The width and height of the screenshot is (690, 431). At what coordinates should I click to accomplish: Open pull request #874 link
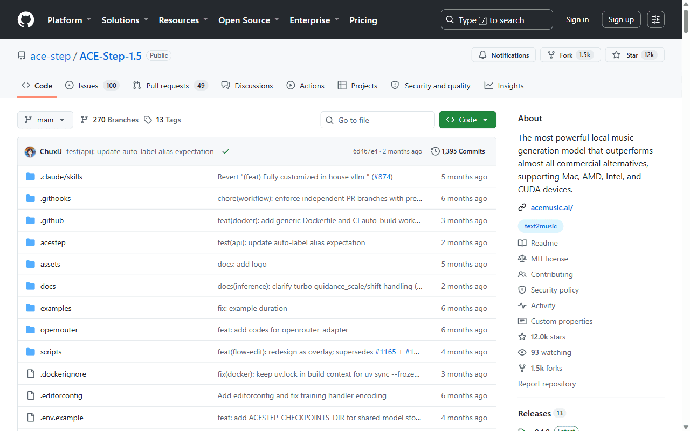(x=383, y=177)
